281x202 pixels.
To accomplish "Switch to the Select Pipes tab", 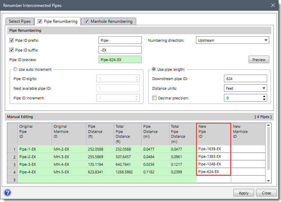I will click(x=20, y=21).
